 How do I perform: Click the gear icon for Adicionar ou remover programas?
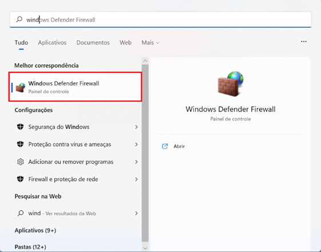click(20, 162)
